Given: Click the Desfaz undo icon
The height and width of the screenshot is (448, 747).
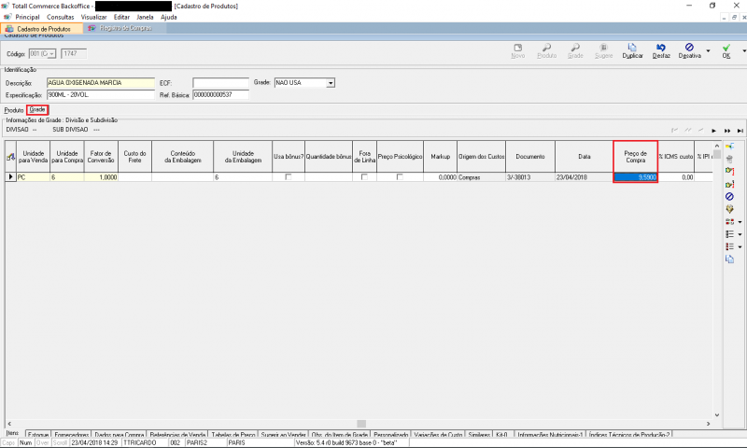Looking at the screenshot, I should (660, 49).
